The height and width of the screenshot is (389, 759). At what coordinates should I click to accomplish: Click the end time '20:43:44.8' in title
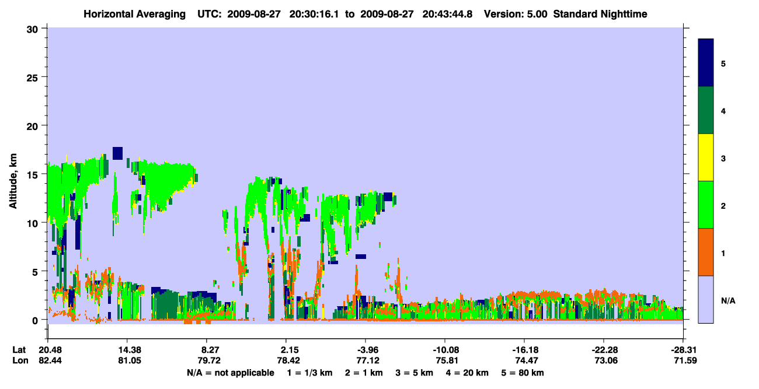click(448, 13)
